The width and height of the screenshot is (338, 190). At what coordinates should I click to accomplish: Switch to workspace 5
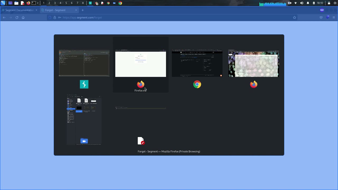66,3
